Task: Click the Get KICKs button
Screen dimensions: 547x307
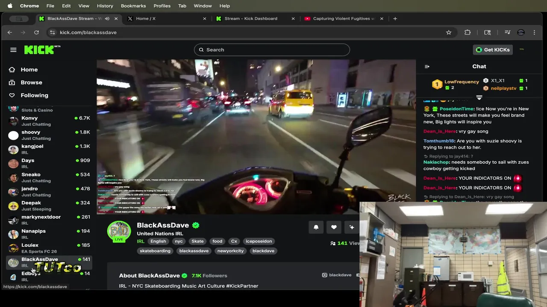Action: click(493, 50)
